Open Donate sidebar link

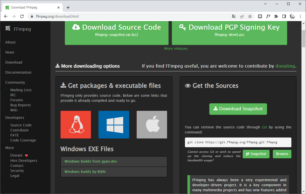(16, 155)
